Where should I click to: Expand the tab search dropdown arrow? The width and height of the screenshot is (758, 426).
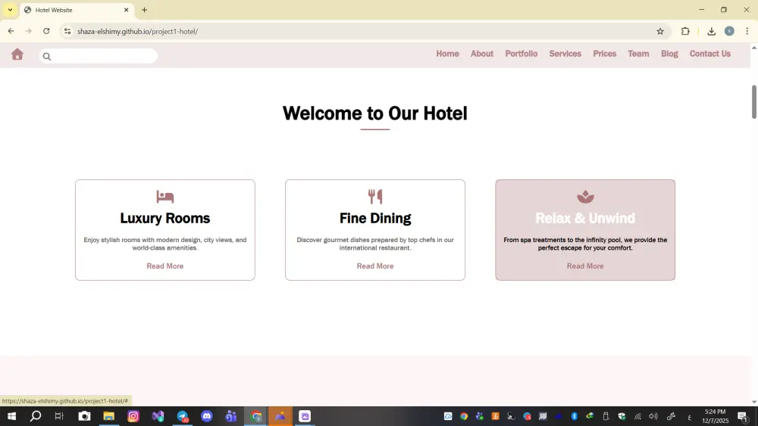pyautogui.click(x=10, y=10)
